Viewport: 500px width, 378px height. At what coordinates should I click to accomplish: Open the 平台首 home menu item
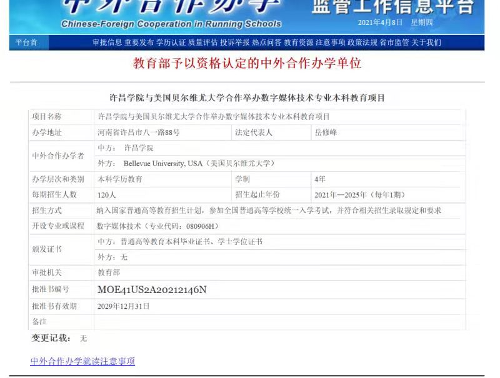[26, 42]
